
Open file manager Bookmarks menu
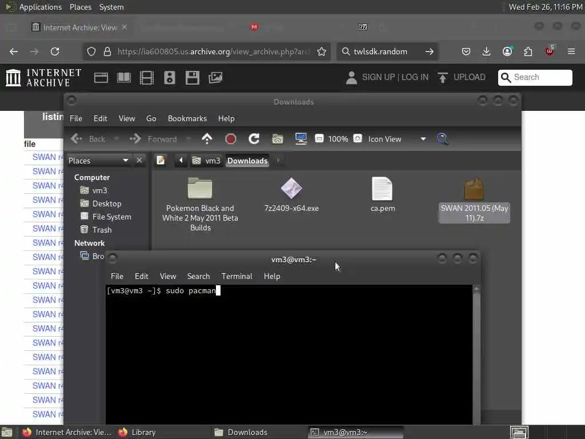[187, 118]
